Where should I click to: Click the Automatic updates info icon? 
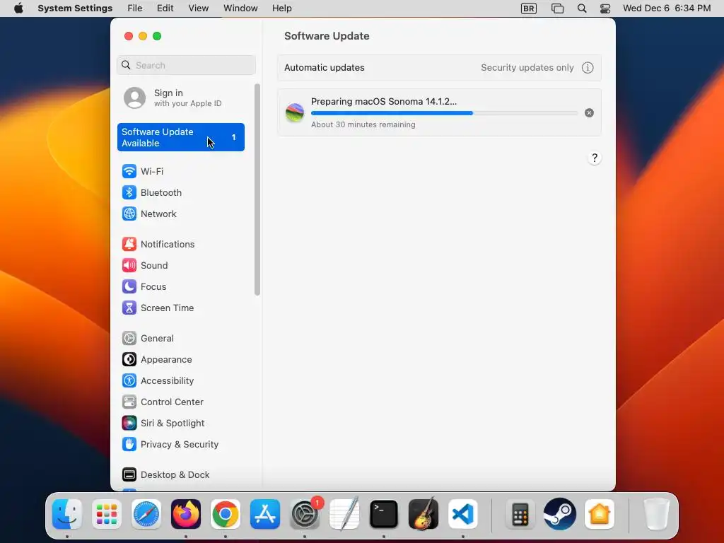tap(588, 68)
